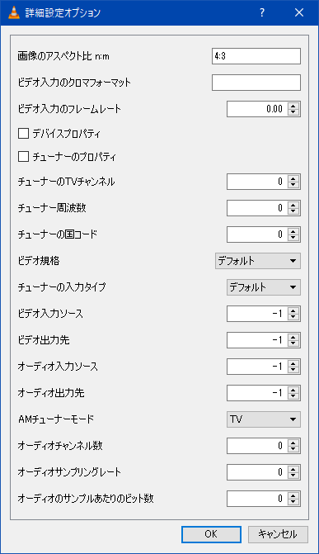
Task: Decrease チューナーのTVチャンネル with down arrow
Action: tap(293, 185)
